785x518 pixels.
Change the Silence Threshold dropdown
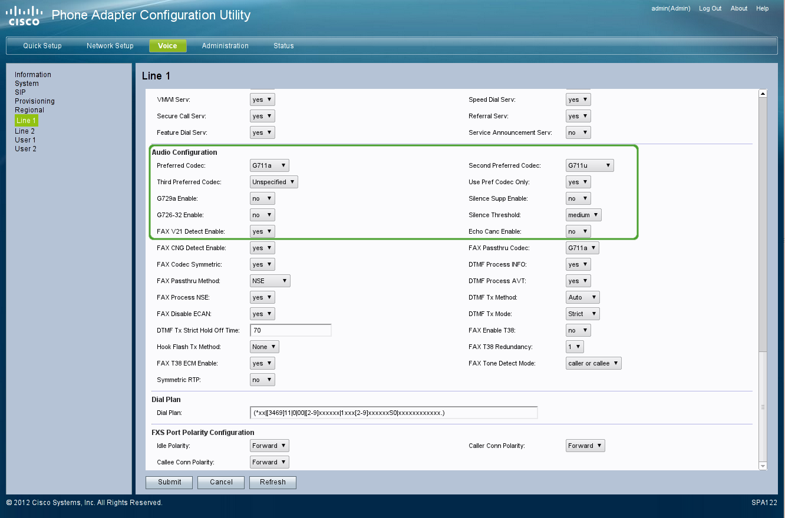click(583, 215)
